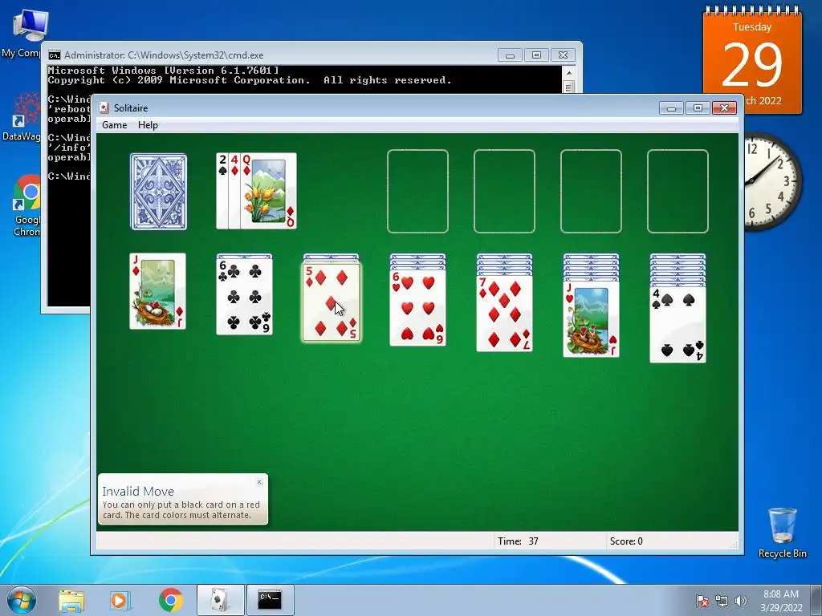Select the 7 of diamonds card
This screenshot has height=616, width=822.
point(504,314)
